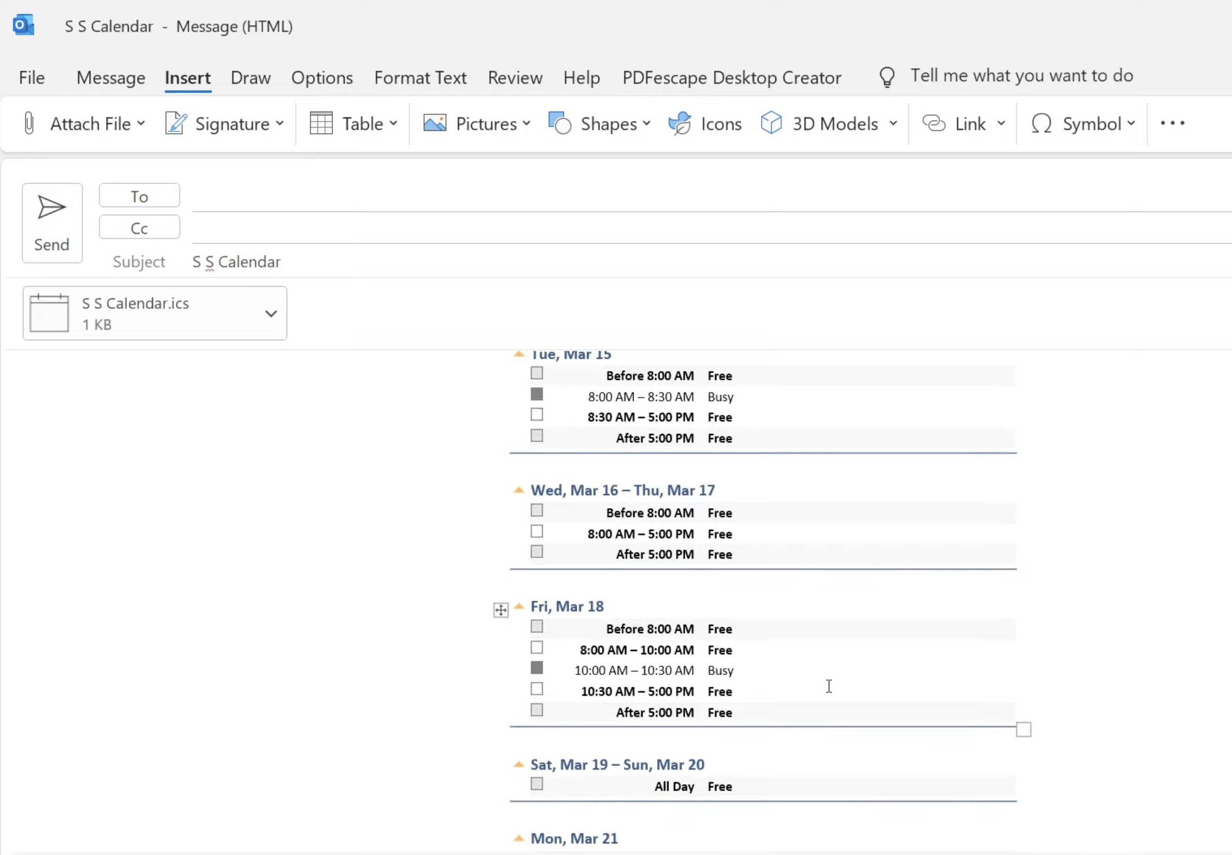Open more ribbon commands ellipsis
The image size is (1232, 855).
click(x=1172, y=123)
